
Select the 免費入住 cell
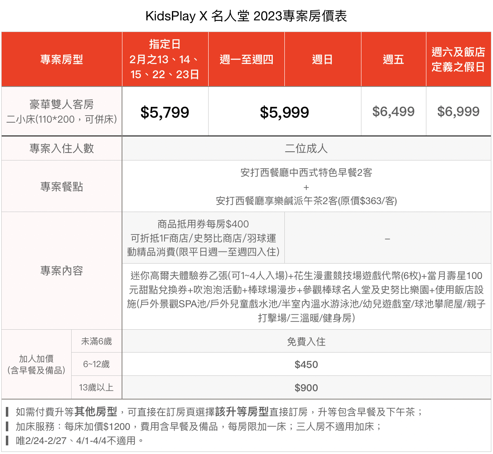(306, 341)
